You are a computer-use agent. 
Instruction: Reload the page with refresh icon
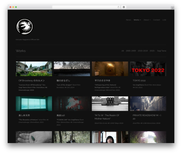point(118,7)
